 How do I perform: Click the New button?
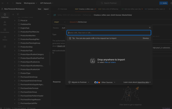39,9
